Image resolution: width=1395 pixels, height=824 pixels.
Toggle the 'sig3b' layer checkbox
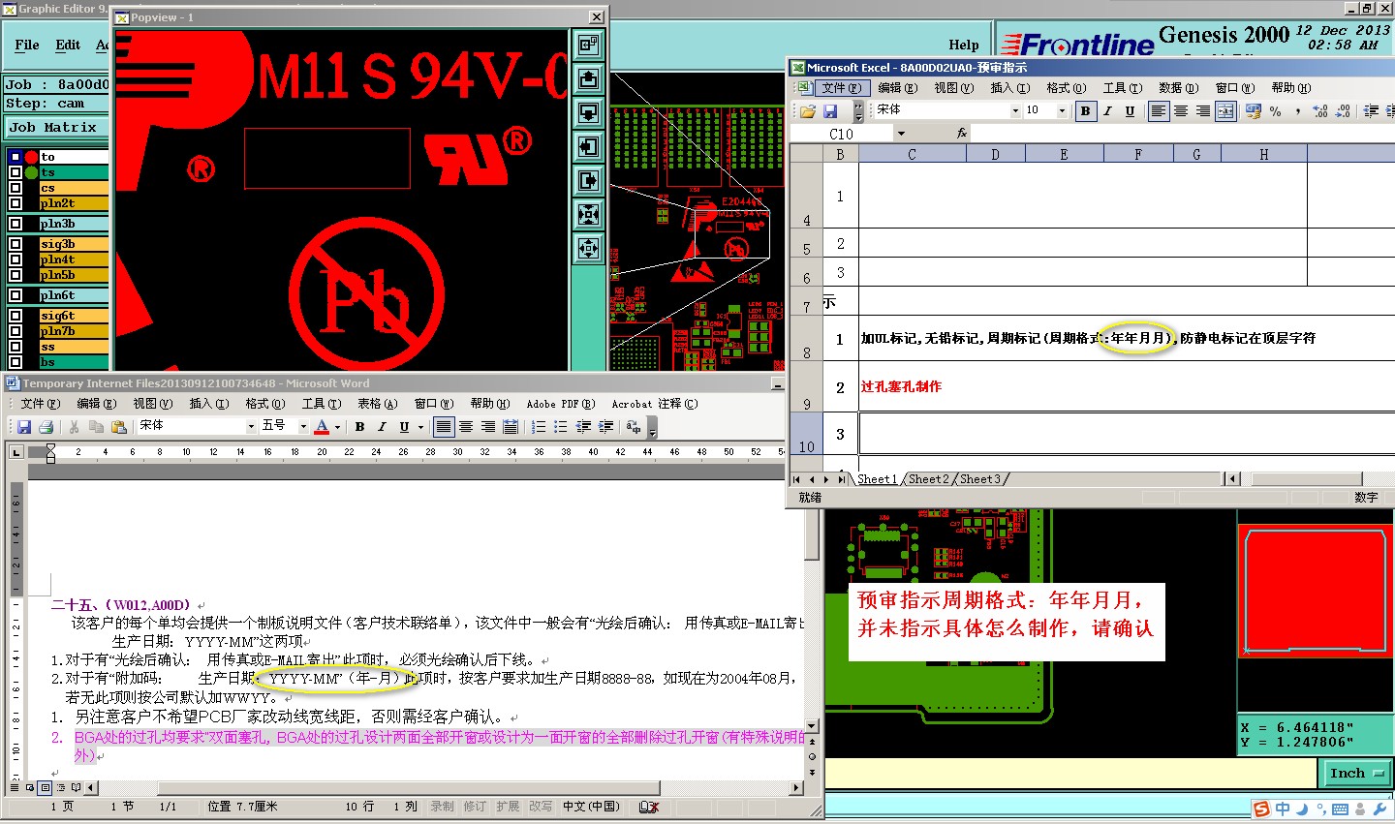[x=15, y=244]
